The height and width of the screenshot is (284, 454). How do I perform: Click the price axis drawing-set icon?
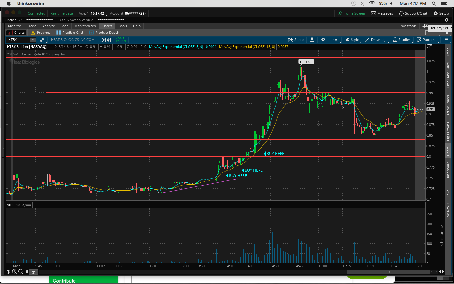click(430, 47)
